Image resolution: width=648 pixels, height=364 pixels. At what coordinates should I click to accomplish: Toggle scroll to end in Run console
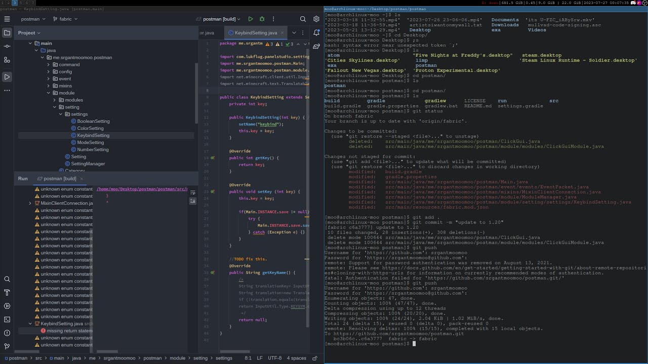[x=192, y=201]
